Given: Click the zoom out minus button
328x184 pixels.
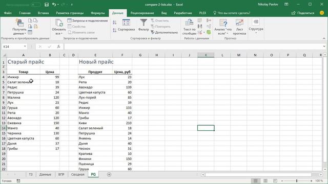Looking at the screenshot, I should pos(282,181).
